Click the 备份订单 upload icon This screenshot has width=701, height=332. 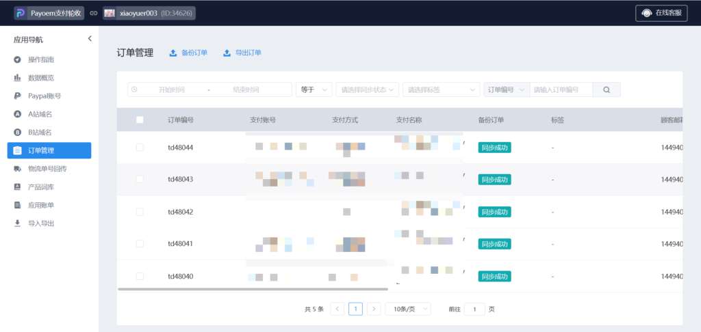[173, 53]
